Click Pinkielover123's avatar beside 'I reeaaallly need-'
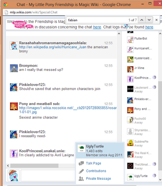Screen dimensions: 162x186 [x=14, y=134]
